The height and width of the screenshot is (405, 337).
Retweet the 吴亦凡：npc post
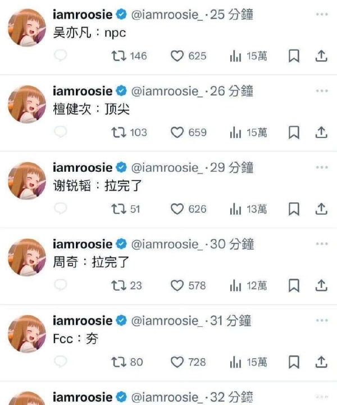pos(129,56)
